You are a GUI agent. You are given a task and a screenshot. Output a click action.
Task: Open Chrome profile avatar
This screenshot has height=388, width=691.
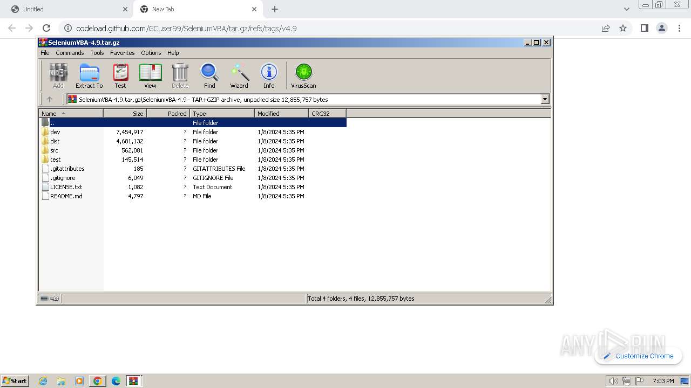click(662, 28)
